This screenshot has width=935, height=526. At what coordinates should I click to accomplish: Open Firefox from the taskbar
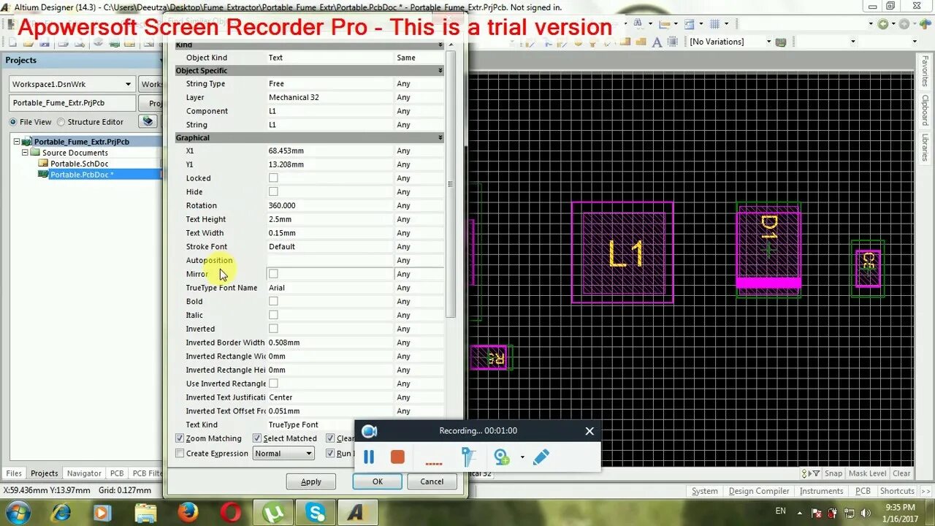click(188, 512)
